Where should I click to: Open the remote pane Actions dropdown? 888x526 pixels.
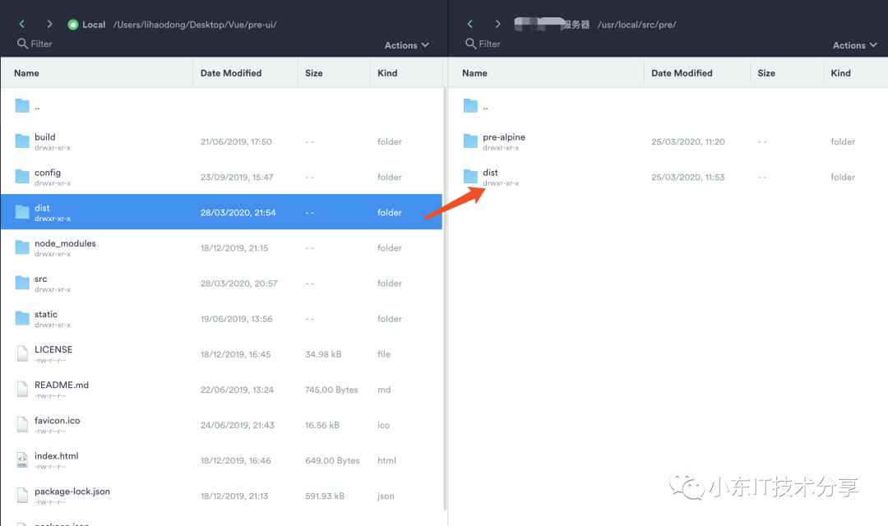click(854, 45)
